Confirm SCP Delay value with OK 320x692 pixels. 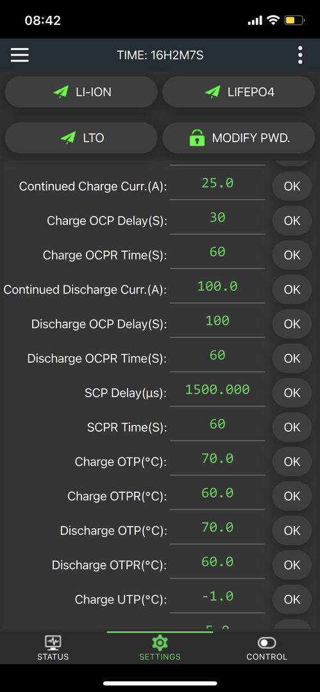click(x=292, y=393)
